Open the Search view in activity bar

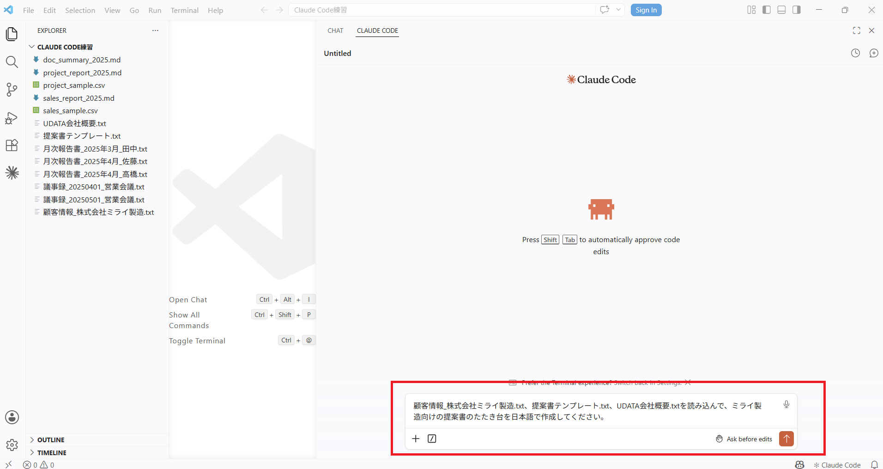[12, 62]
